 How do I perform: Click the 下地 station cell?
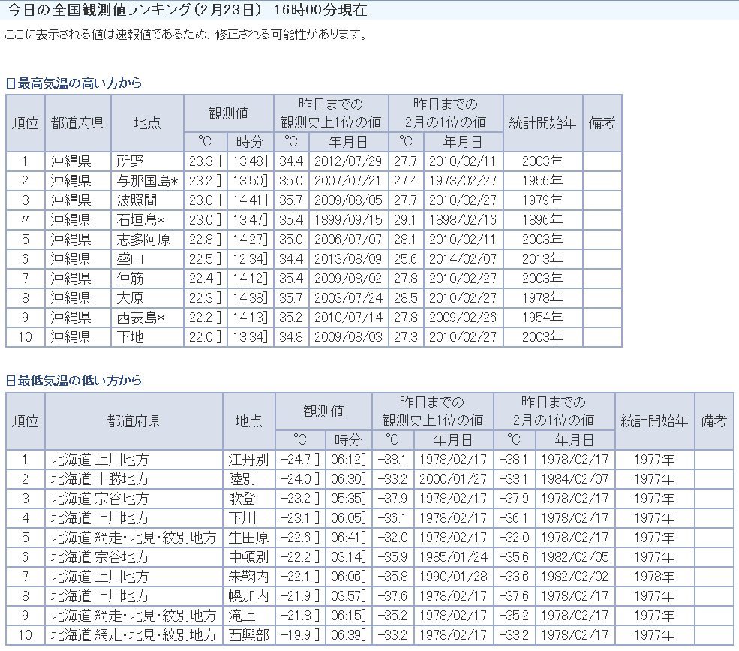pos(131,337)
